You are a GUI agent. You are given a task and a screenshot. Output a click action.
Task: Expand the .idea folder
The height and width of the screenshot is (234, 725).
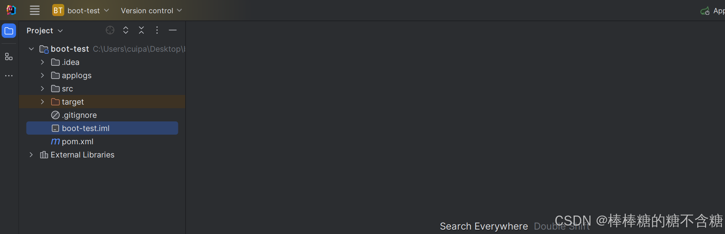[42, 62]
